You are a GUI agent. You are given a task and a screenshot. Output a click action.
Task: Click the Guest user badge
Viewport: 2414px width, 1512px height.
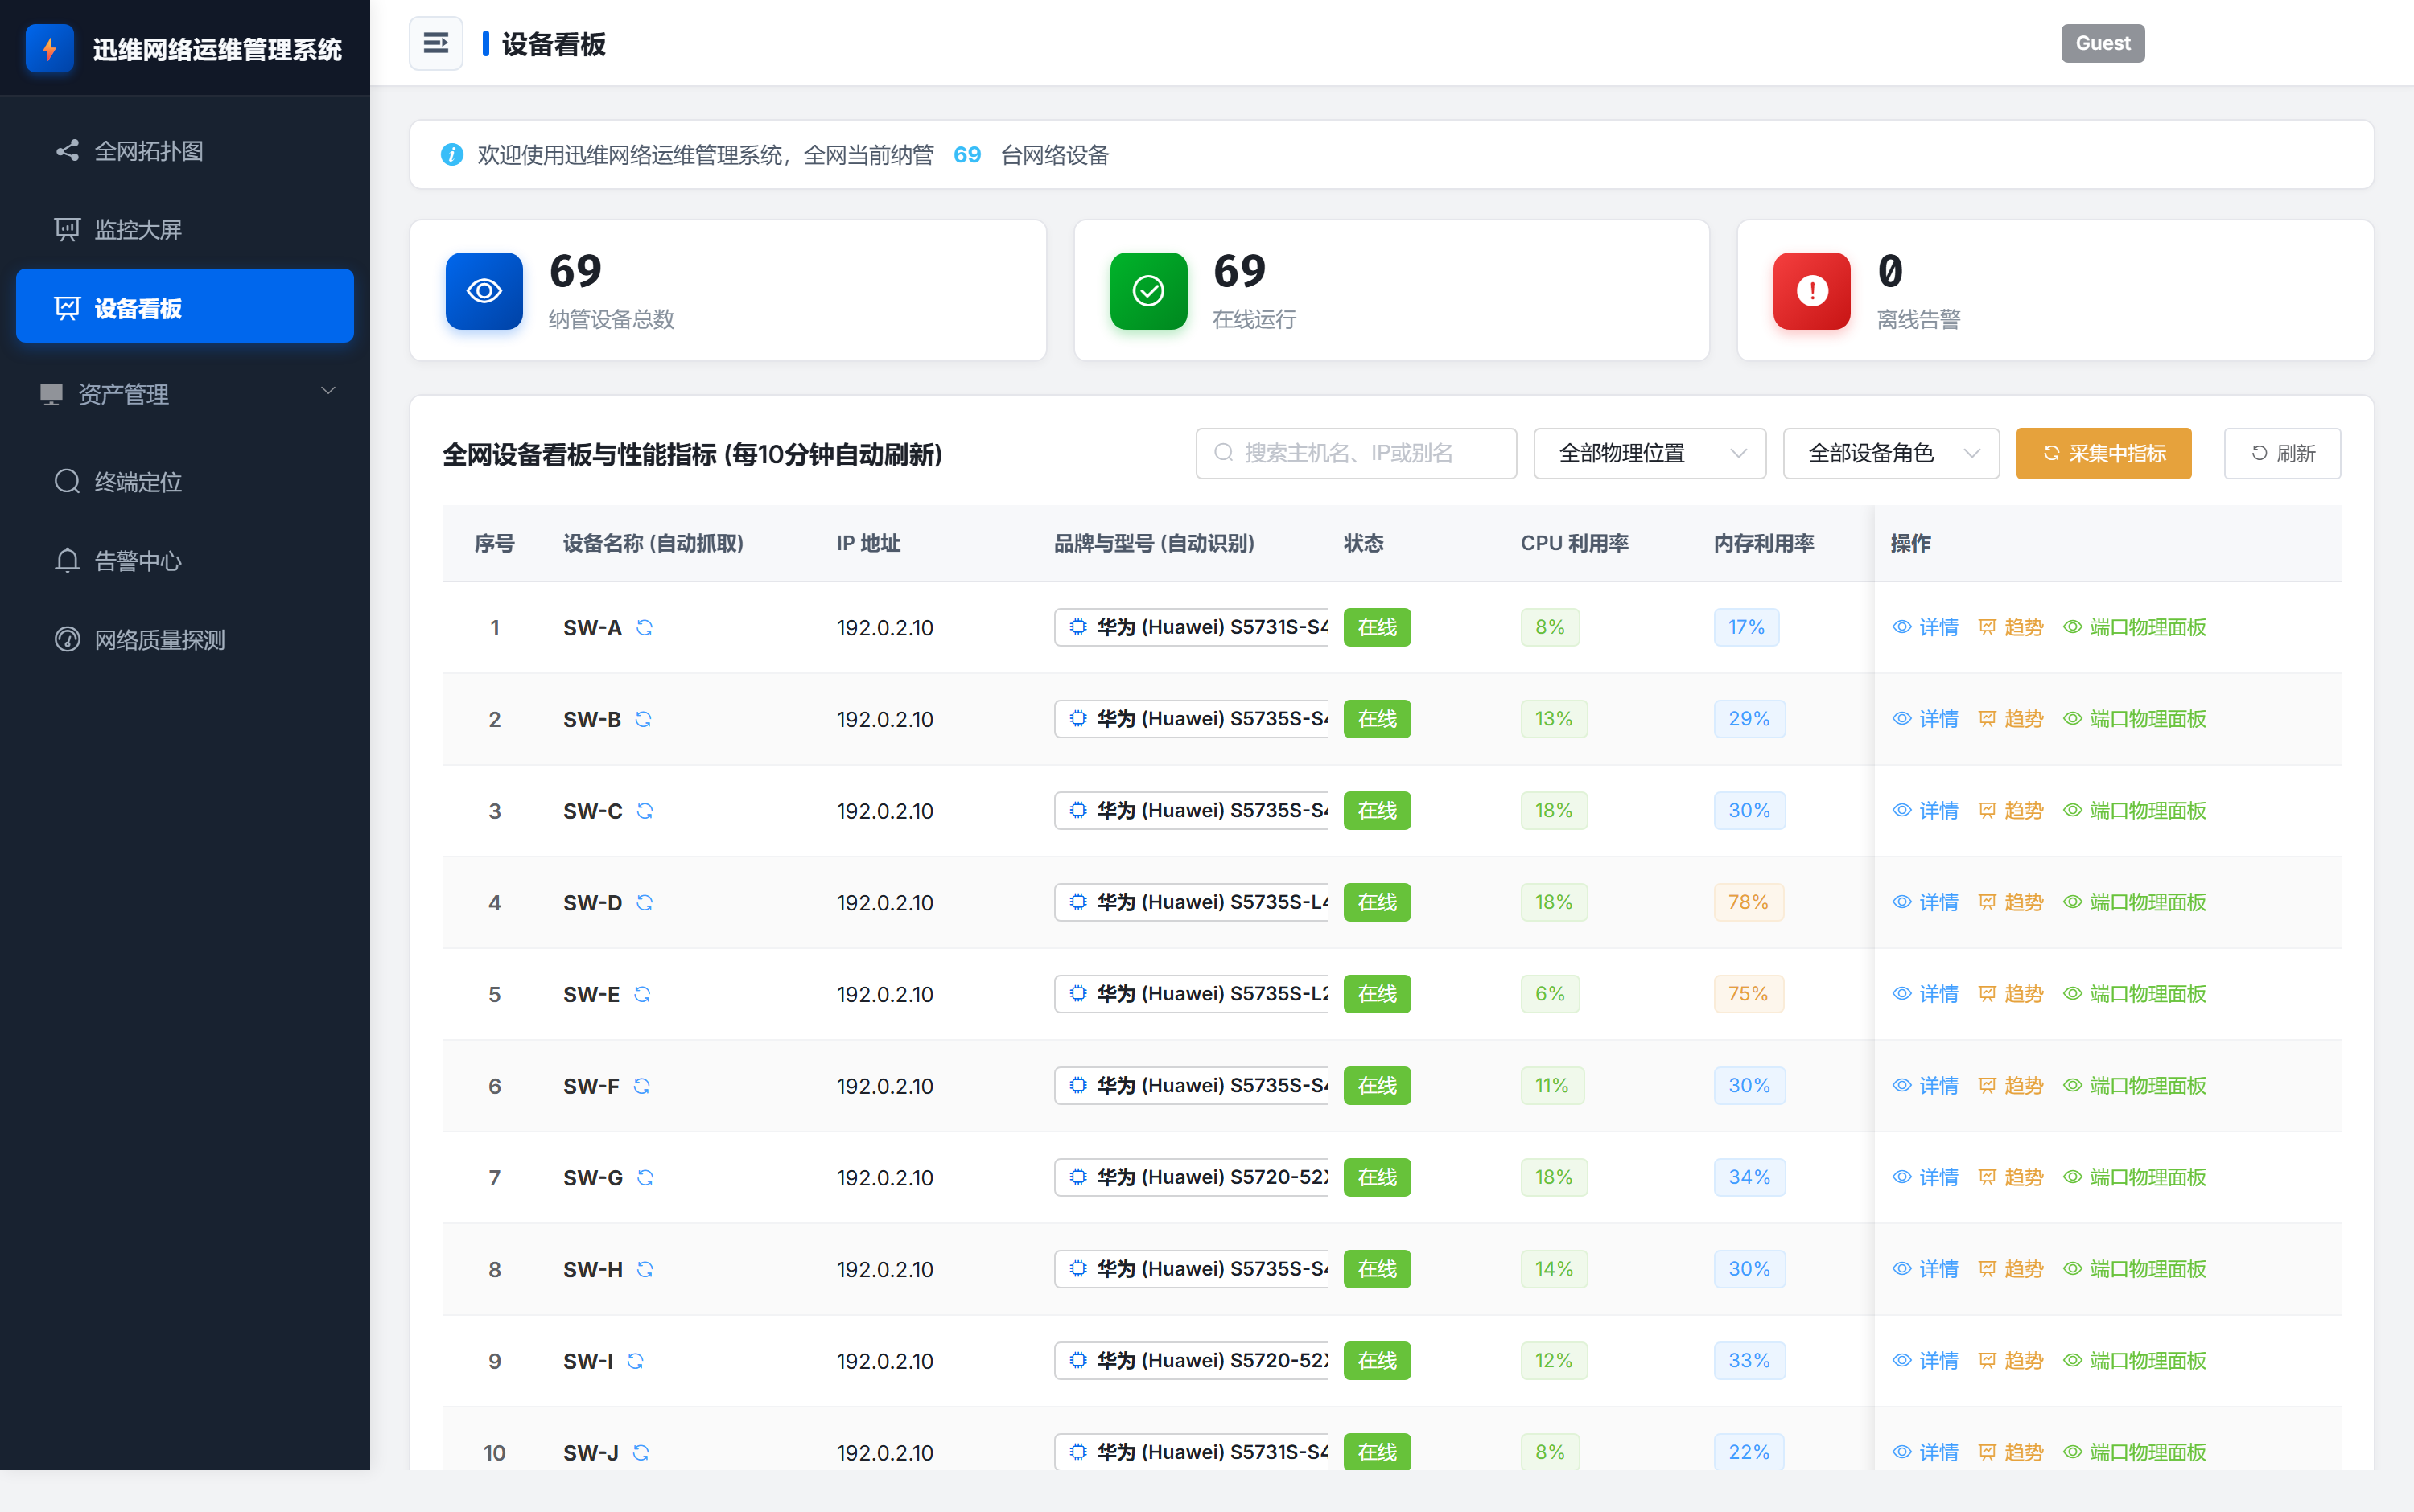tap(2102, 43)
